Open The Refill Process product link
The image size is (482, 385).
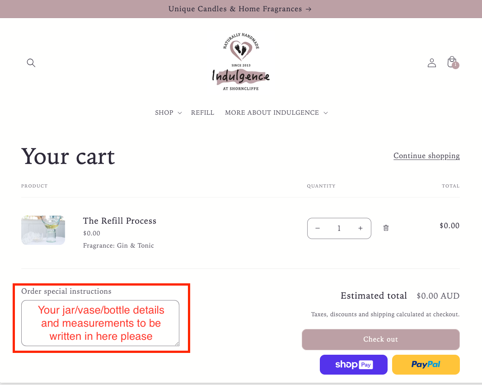120,221
